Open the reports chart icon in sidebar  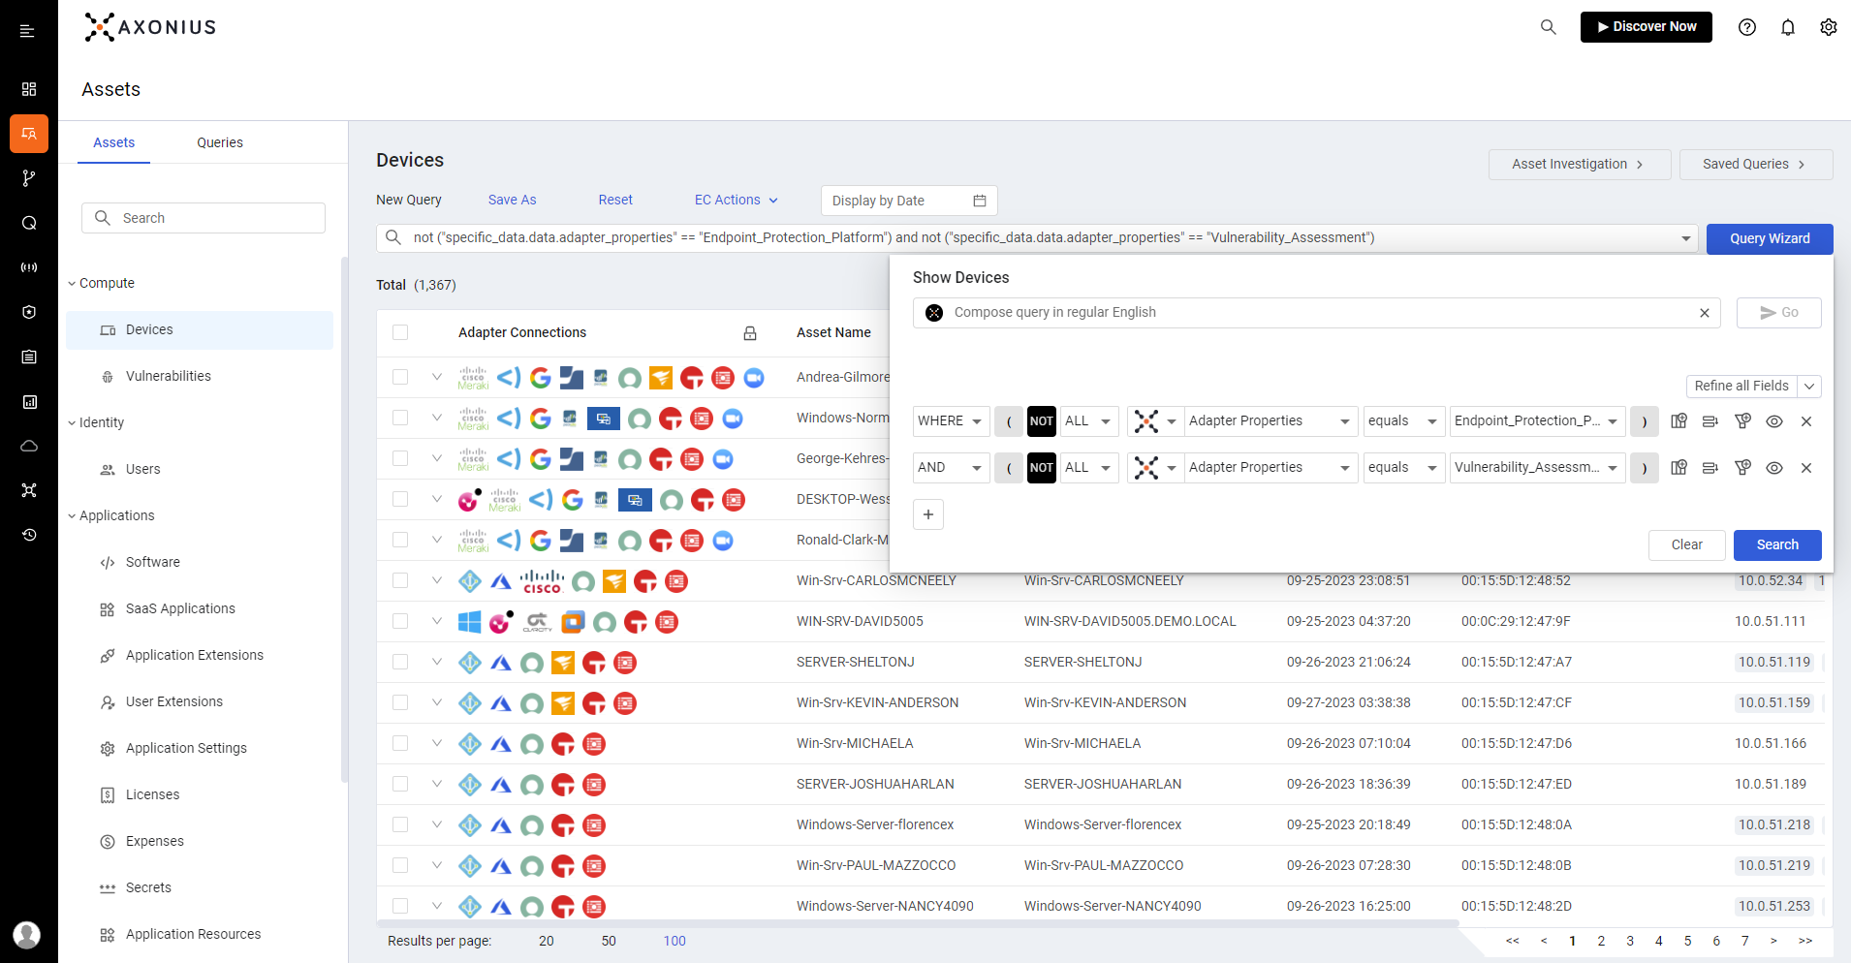pyautogui.click(x=28, y=402)
